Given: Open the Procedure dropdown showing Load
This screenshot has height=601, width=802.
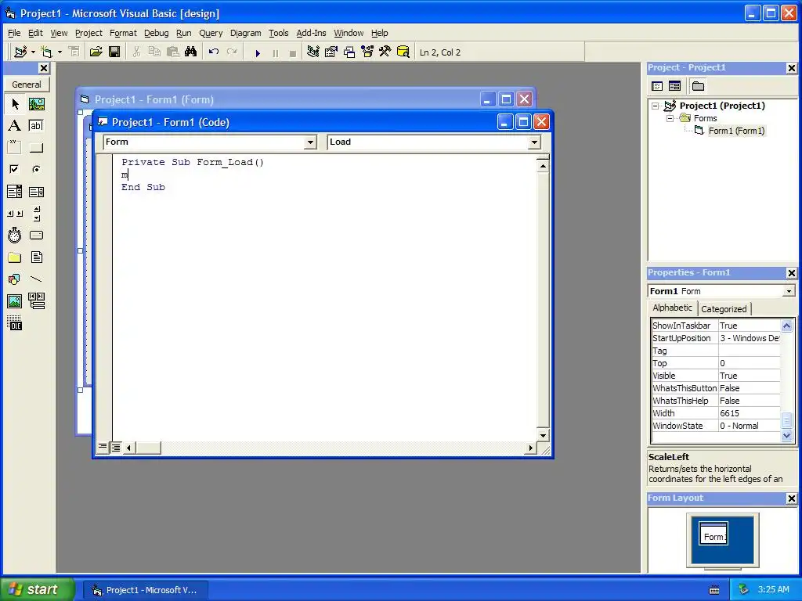Looking at the screenshot, I should point(534,142).
